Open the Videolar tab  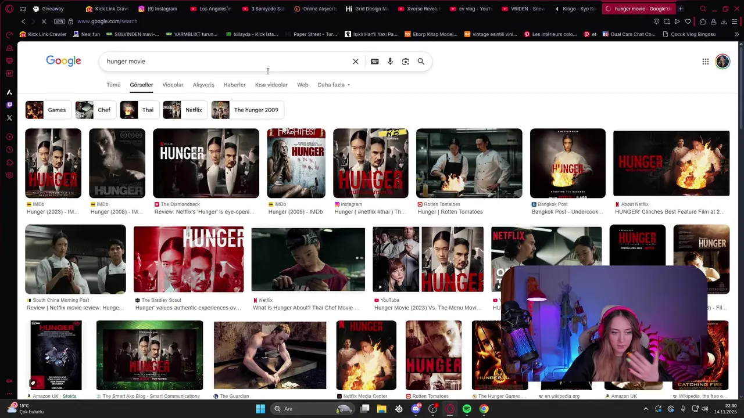pos(173,85)
